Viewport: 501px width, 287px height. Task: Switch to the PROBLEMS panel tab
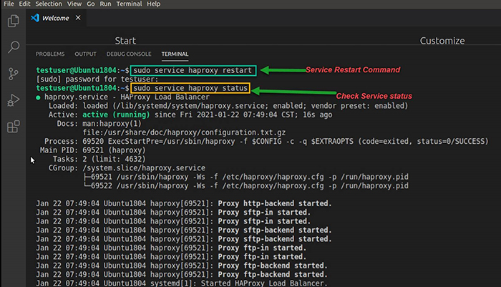click(50, 54)
